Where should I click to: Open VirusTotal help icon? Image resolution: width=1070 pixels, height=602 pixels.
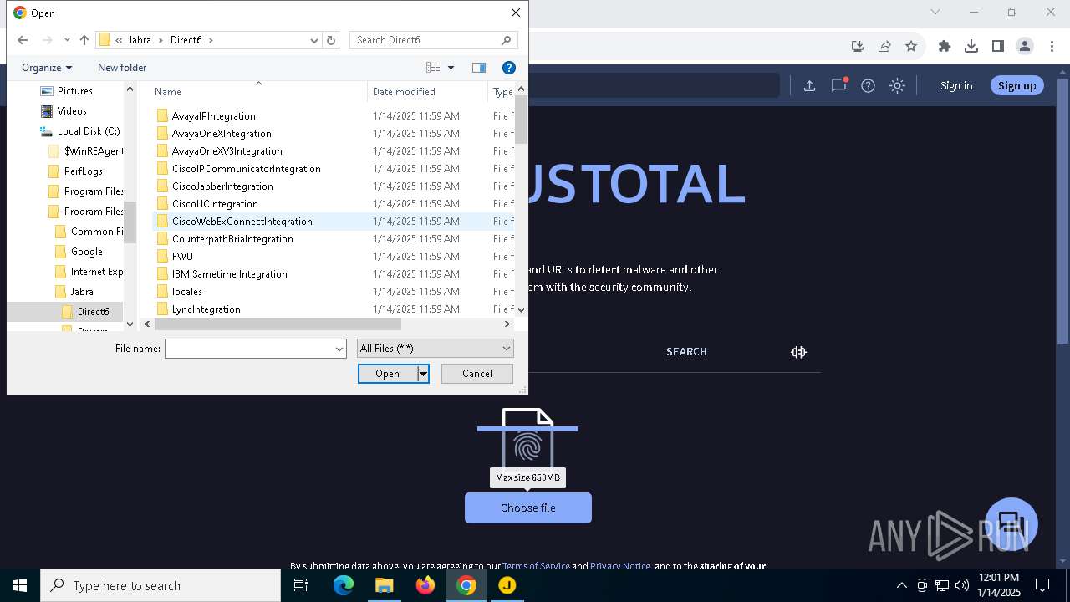(x=869, y=85)
